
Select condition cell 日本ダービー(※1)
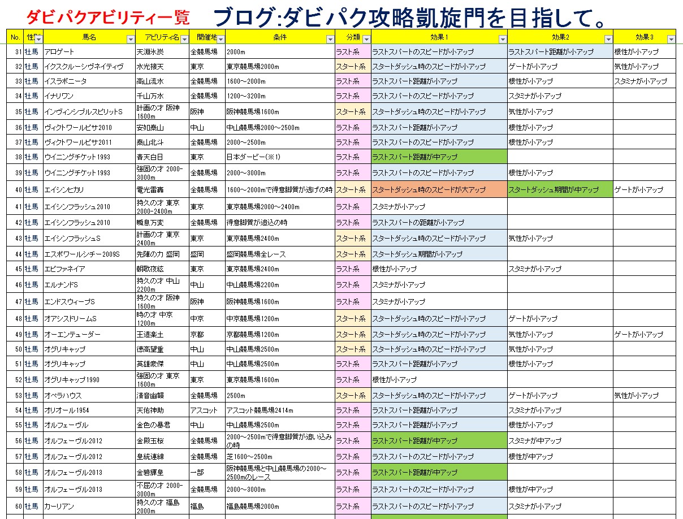point(280,157)
